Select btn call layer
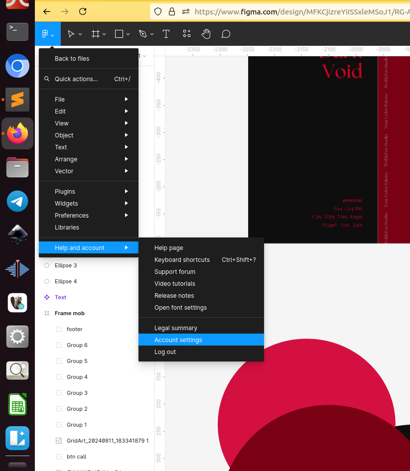 [x=95, y=457]
